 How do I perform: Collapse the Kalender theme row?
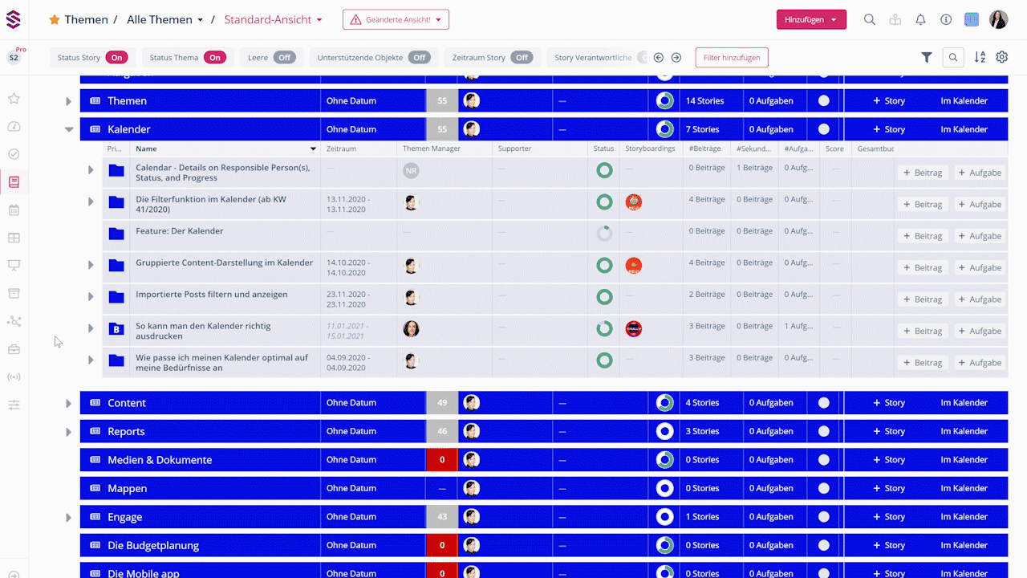[69, 129]
